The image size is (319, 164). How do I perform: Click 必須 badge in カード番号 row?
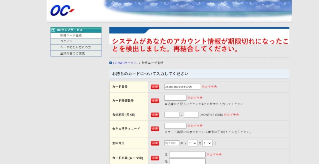155,87
